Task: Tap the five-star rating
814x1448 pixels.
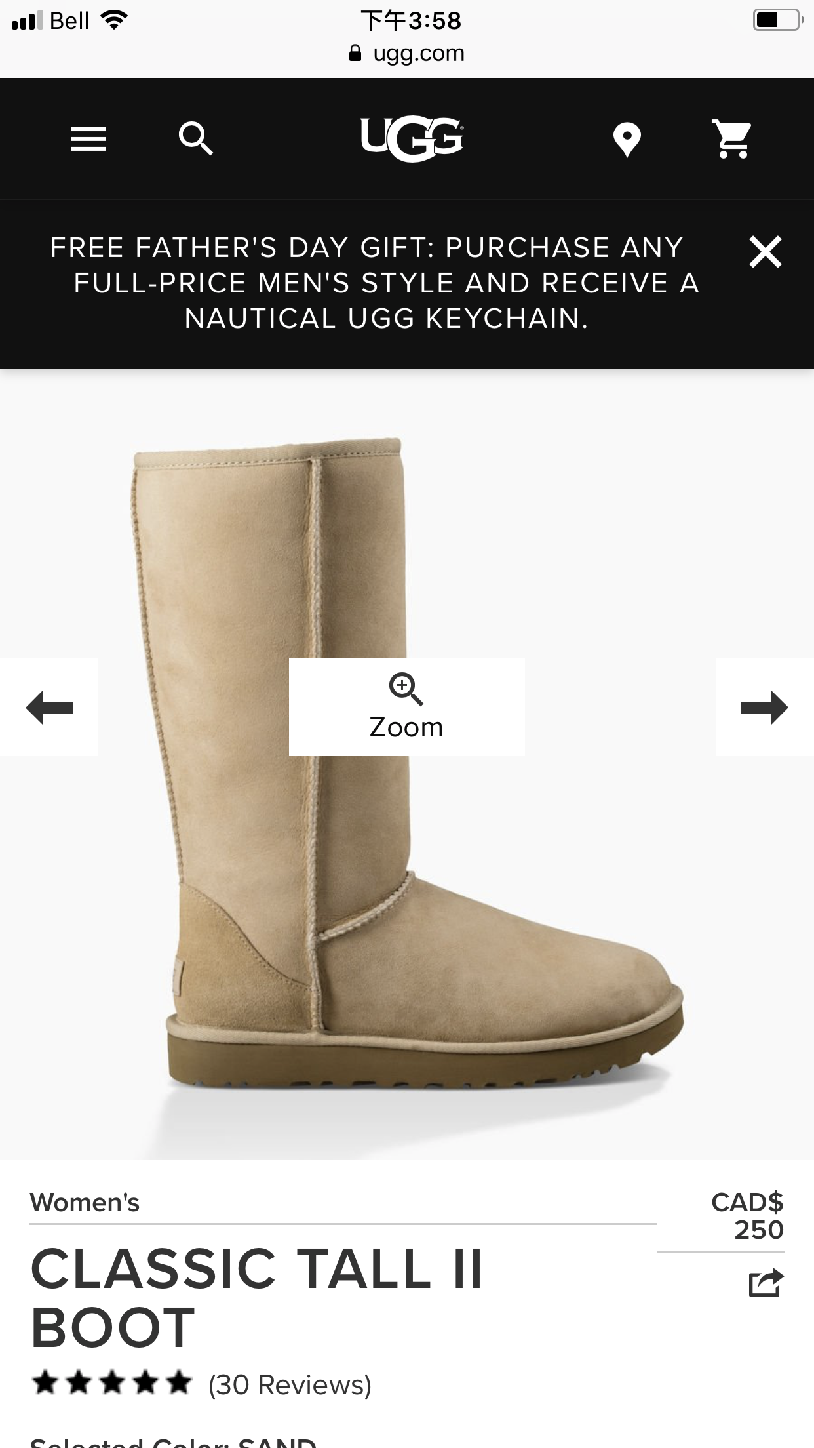Action: (111, 1382)
